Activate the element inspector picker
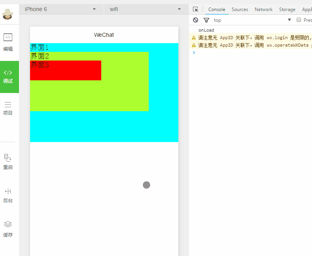The image size is (312, 256). coord(195,9)
